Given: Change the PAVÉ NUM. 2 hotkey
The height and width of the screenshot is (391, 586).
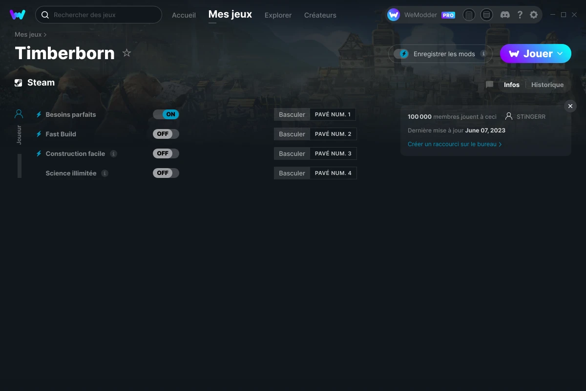Looking at the screenshot, I should coord(333,134).
